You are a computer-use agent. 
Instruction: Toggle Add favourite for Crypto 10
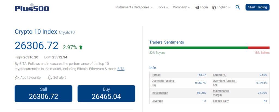(30, 78)
